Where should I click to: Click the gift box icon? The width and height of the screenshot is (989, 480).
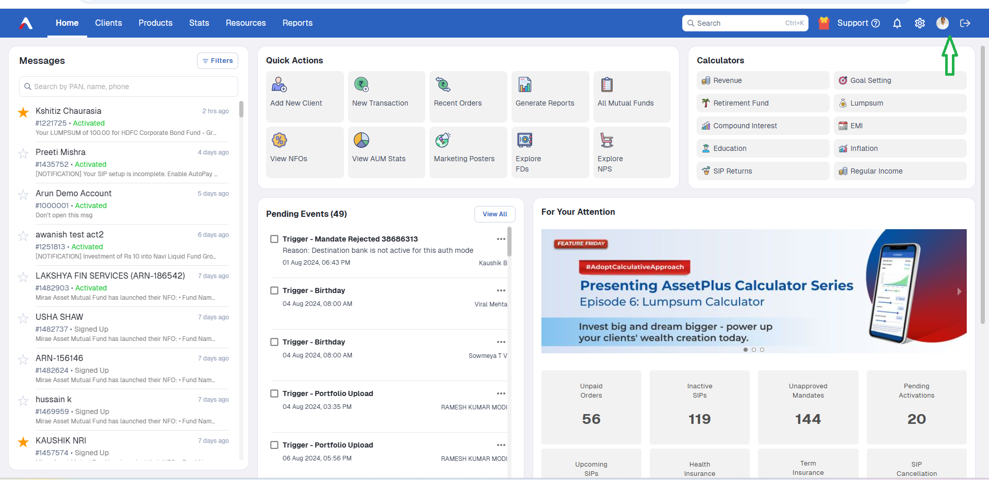point(824,23)
